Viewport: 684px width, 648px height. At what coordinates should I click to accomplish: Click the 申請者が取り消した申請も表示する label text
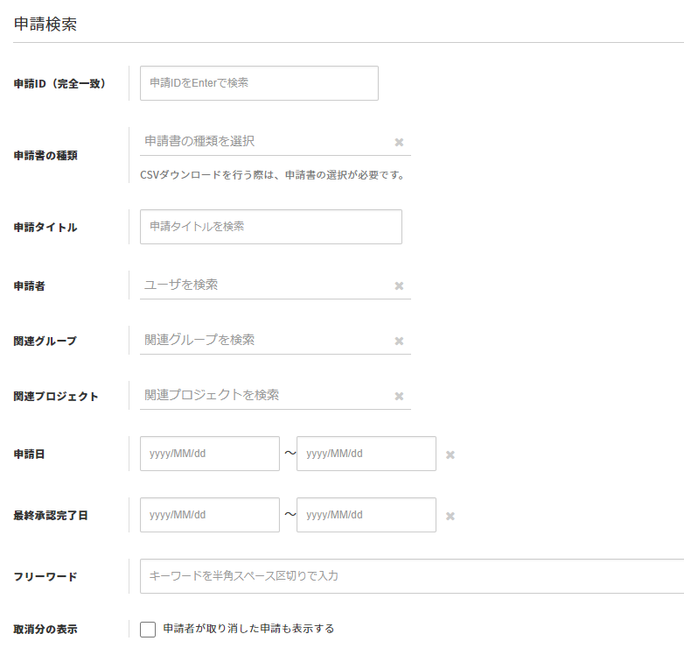point(248,629)
